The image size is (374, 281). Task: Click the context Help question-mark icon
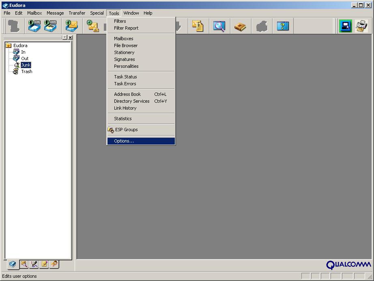tap(283, 26)
